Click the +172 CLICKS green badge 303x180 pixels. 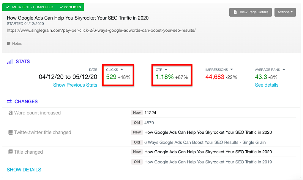pyautogui.click(x=70, y=7)
